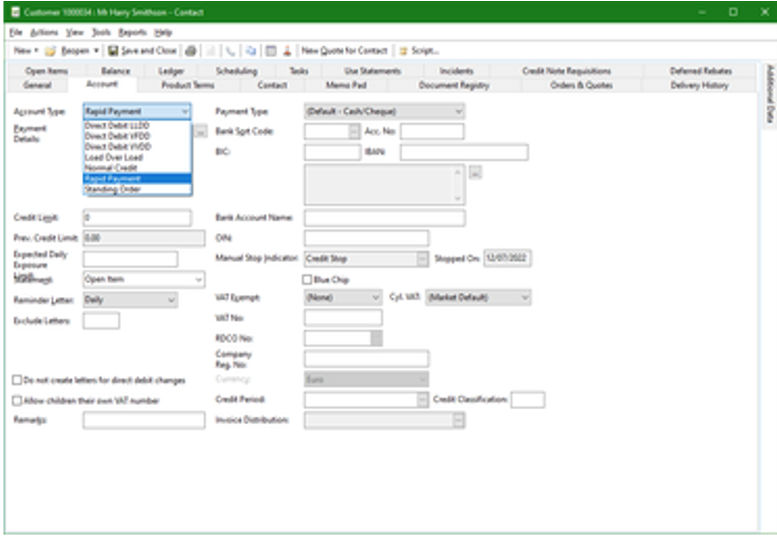Click New Quote for Contact button
The width and height of the screenshot is (777, 538).
pyautogui.click(x=344, y=51)
